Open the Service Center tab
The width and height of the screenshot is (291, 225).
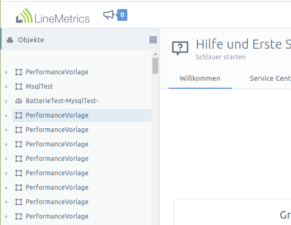270,79
